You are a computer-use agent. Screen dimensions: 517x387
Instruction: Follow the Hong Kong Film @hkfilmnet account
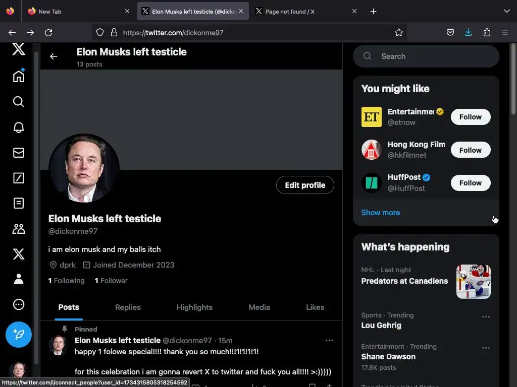point(471,150)
